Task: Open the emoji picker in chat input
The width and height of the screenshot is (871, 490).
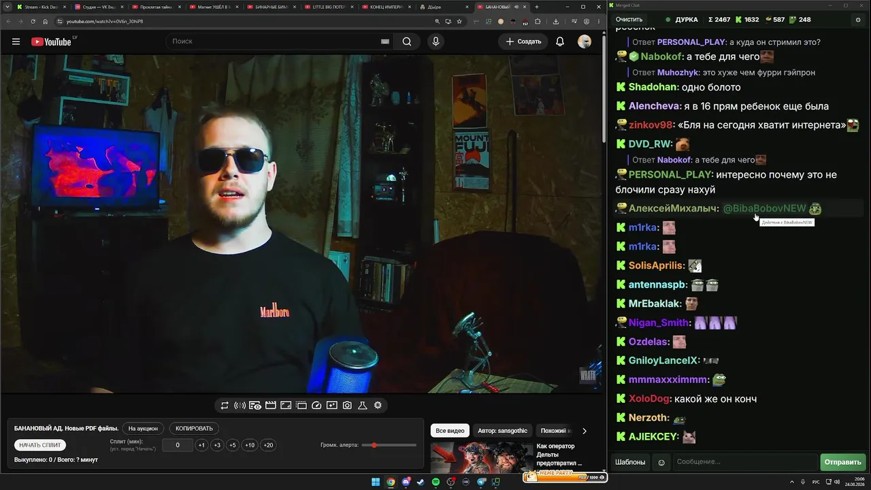Action: (661, 462)
